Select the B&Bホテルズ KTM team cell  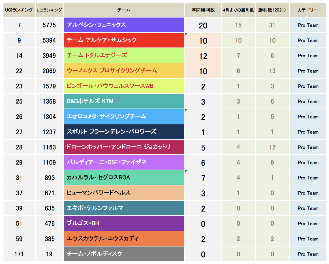[124, 101]
